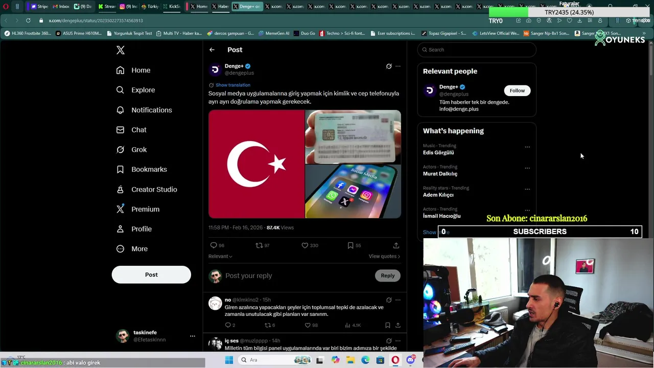Follow Denge+ in Relevant people

point(517,90)
